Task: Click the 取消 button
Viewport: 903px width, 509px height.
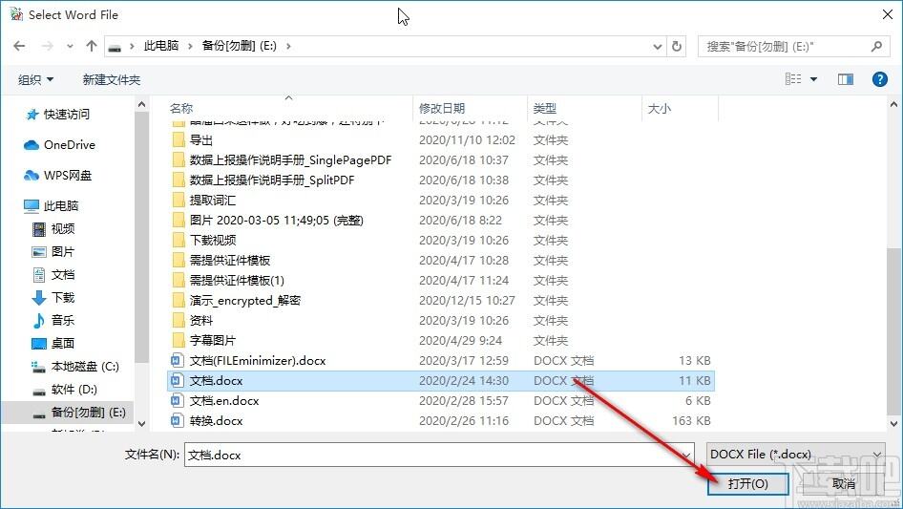Action: [843, 483]
